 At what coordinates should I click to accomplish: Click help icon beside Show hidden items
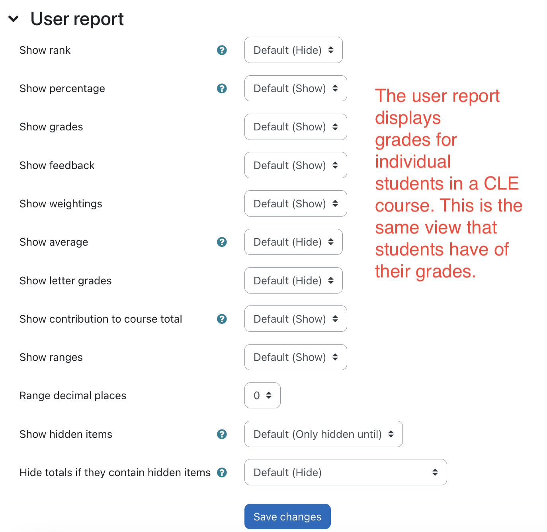[x=222, y=434]
